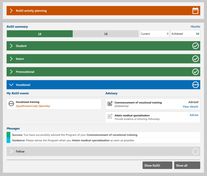Click the Advisory heading
The image size is (207, 176).
tap(111, 93)
